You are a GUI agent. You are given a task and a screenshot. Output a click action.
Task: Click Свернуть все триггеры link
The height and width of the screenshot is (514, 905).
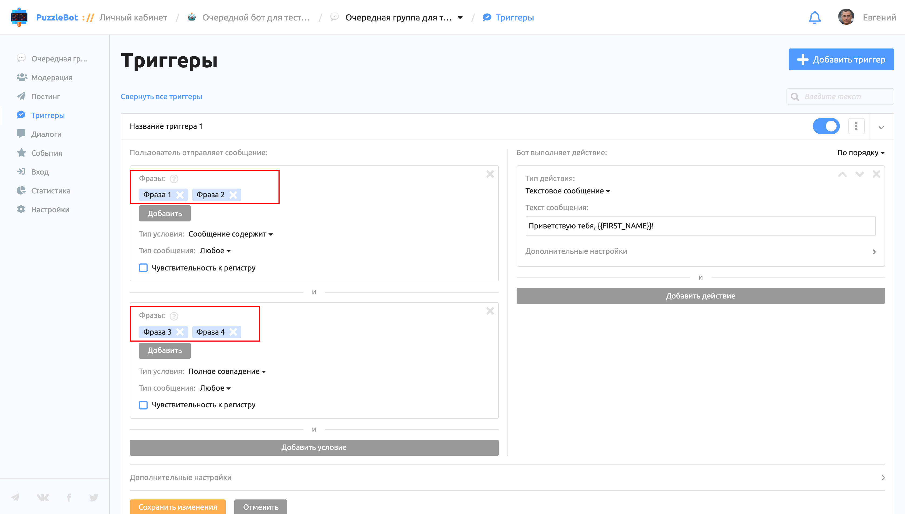[161, 96]
